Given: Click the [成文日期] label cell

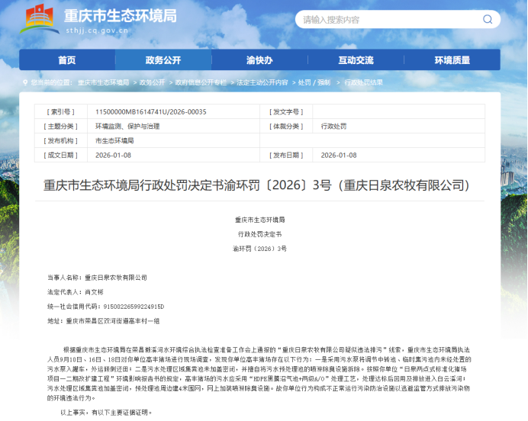Looking at the screenshot, I should click(x=60, y=155).
